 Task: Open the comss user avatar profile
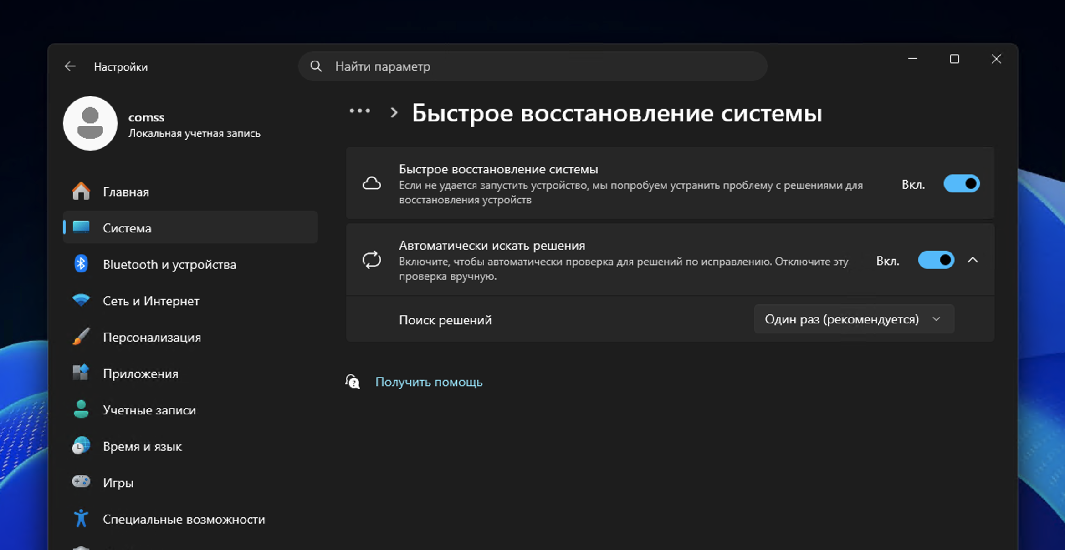90,123
